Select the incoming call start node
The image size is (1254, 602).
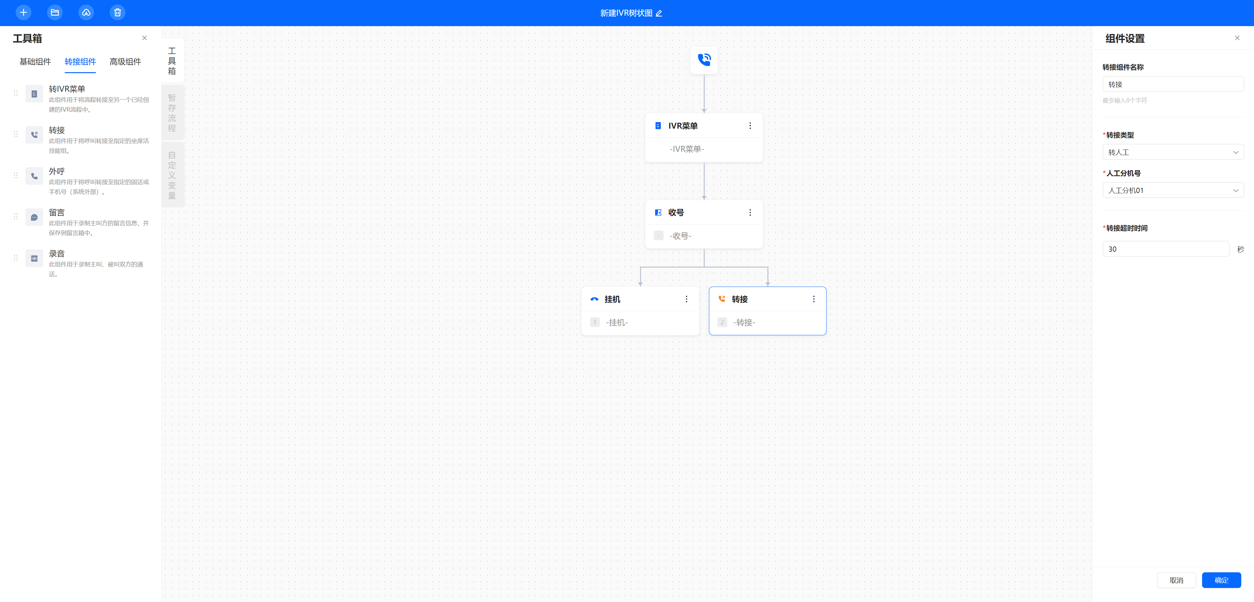pos(704,60)
